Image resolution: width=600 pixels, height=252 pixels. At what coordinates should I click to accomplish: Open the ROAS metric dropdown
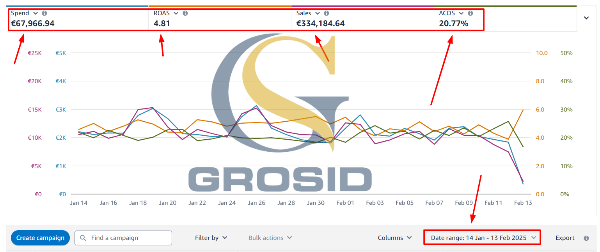(176, 13)
